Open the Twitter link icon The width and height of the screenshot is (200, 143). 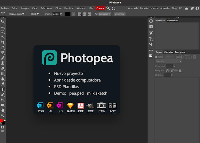(x=192, y=8)
